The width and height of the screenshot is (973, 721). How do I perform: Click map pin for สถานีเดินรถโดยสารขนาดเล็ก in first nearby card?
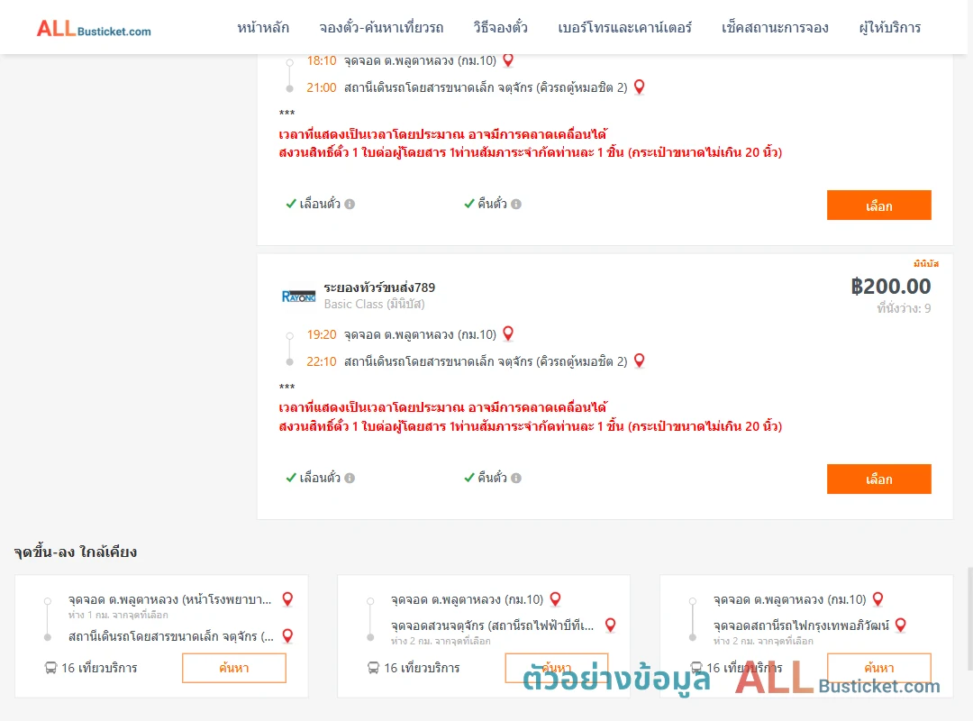[x=287, y=636]
